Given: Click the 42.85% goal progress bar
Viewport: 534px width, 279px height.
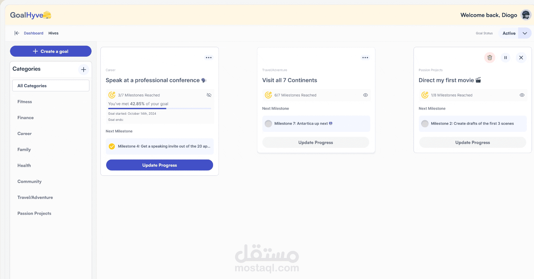Looking at the screenshot, I should (x=159, y=109).
